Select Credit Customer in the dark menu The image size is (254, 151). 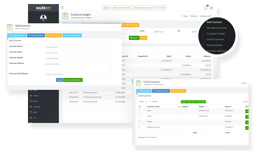215,39
